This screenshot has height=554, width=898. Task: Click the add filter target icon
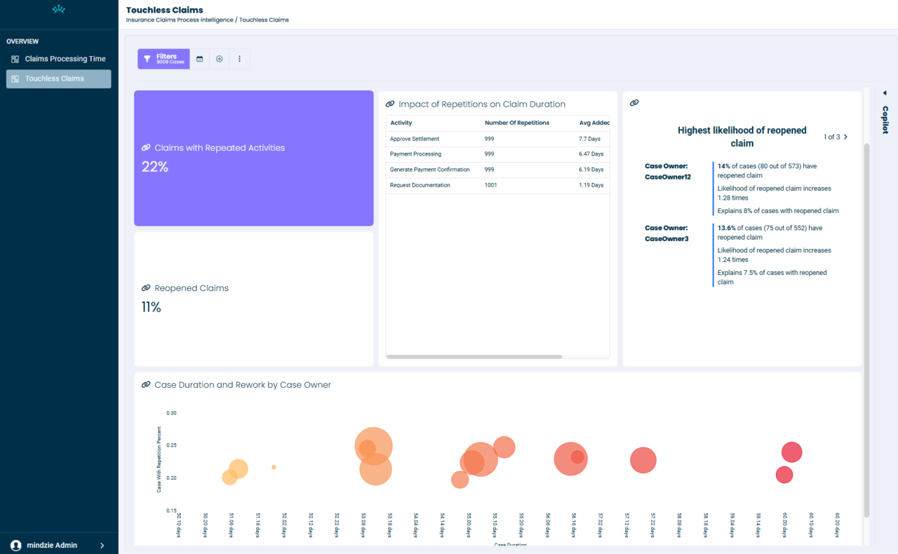(219, 59)
